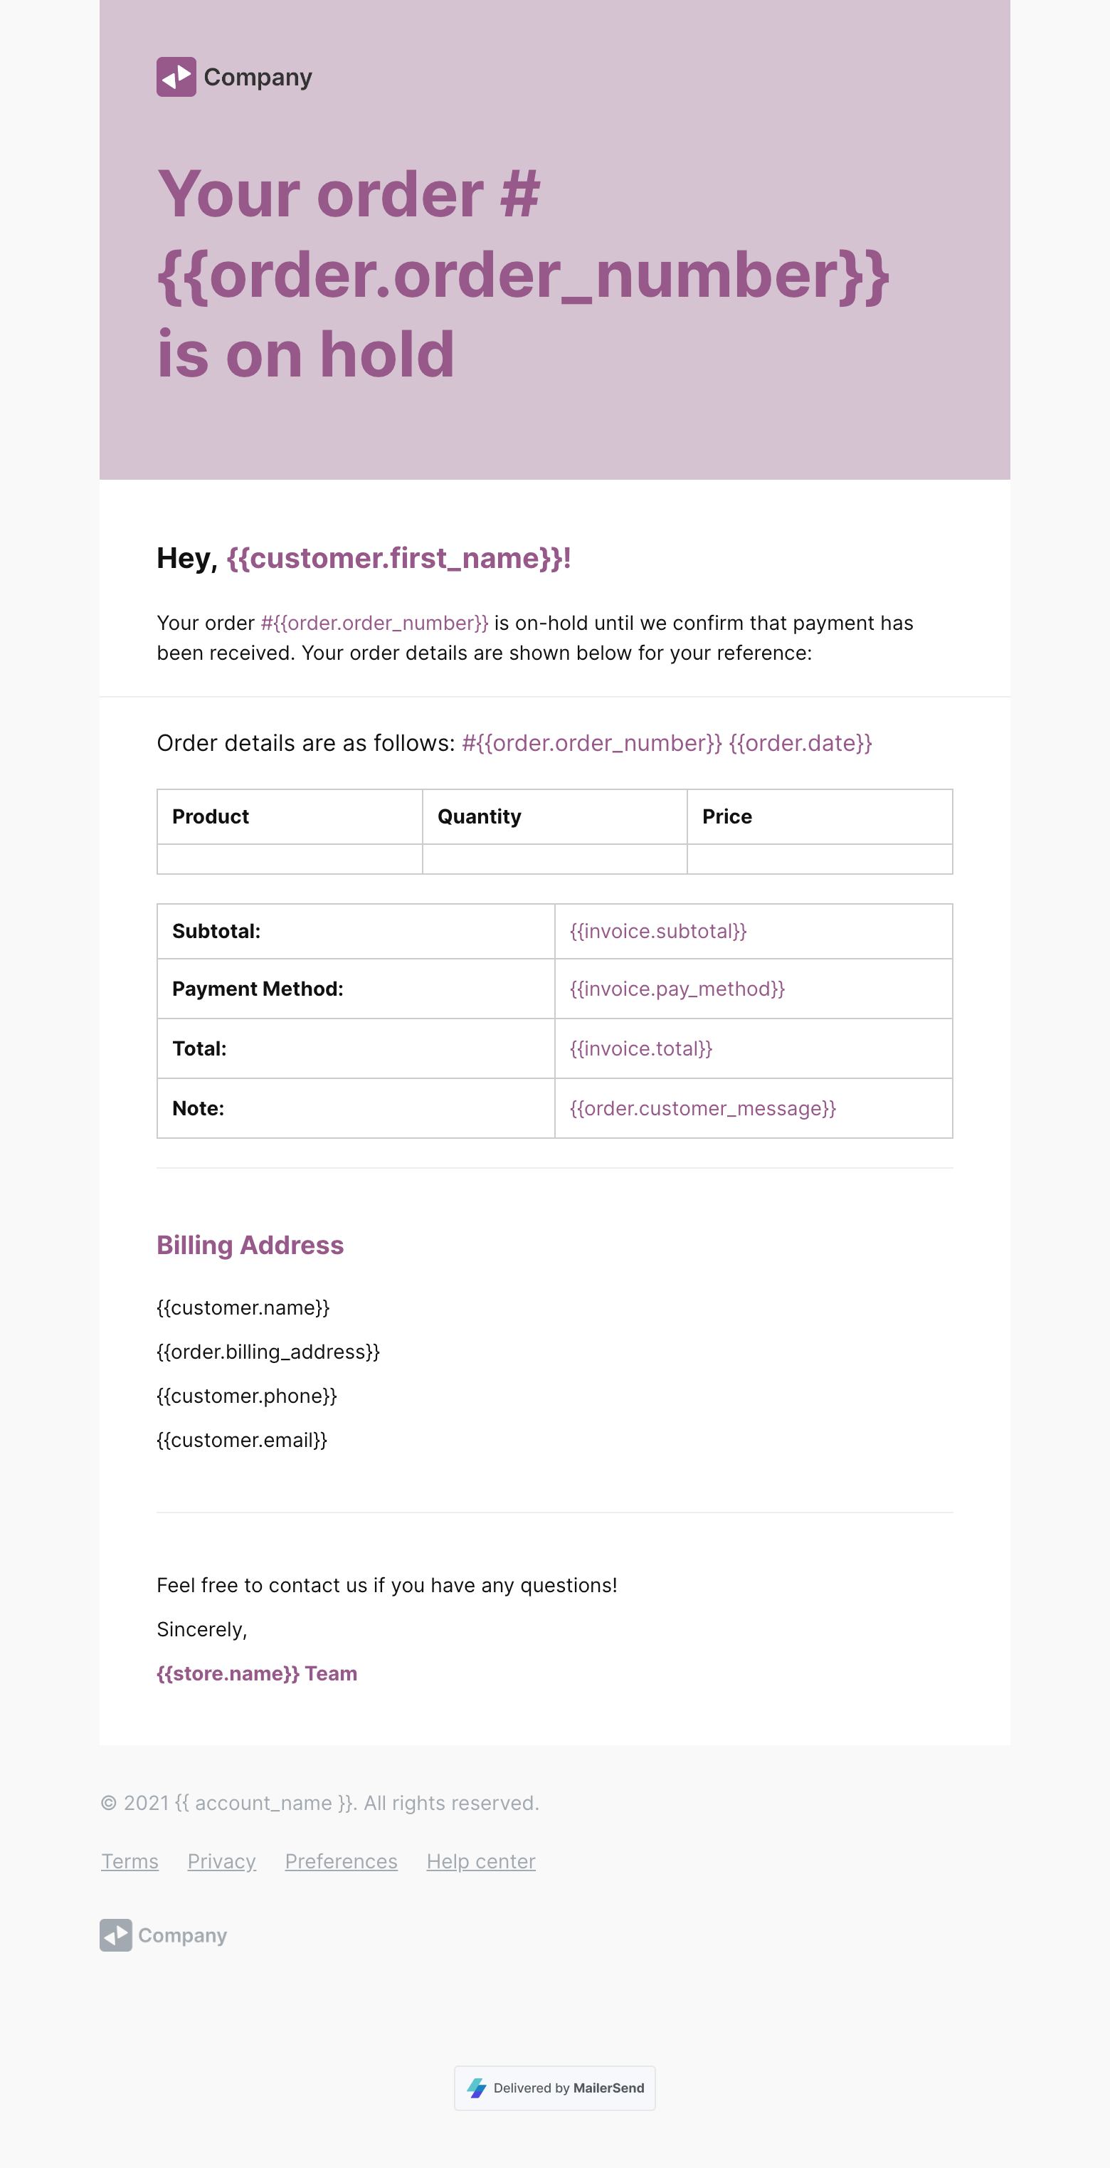
Task: Click the invoice.pay_method value cell
Action: 677,989
